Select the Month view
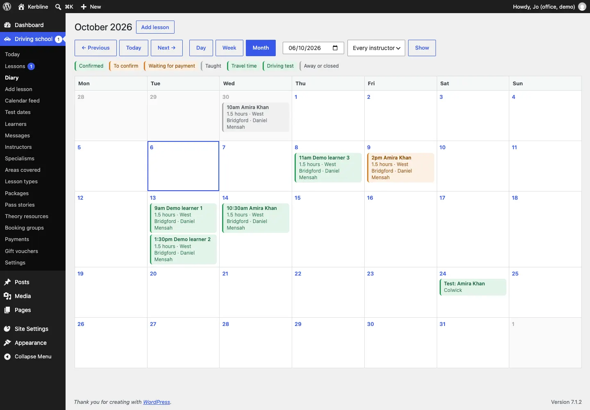590x410 pixels. [261, 48]
